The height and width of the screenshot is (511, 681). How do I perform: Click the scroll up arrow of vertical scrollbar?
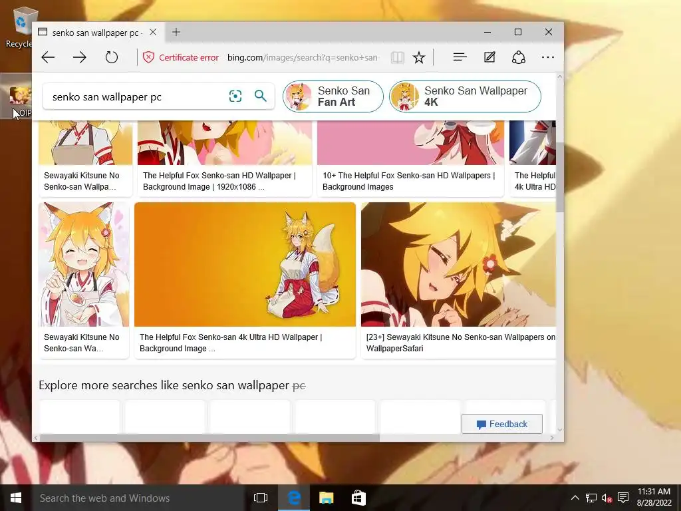tap(559, 77)
